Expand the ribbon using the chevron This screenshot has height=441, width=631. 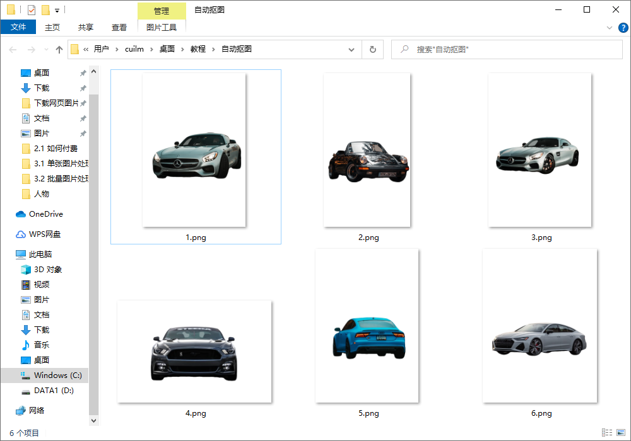coord(610,28)
